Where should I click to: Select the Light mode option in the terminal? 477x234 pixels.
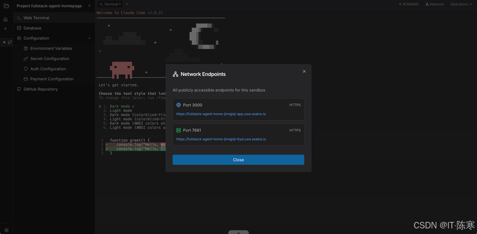118,110
